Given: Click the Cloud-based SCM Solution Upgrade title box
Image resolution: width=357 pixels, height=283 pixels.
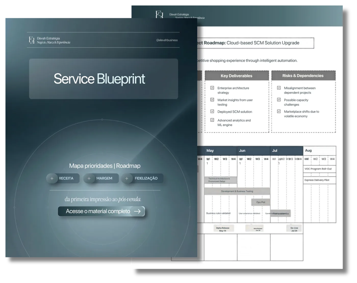Looking at the screenshot, I should [x=255, y=43].
